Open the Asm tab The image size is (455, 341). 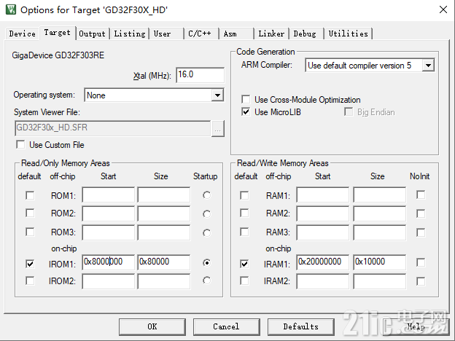point(236,34)
